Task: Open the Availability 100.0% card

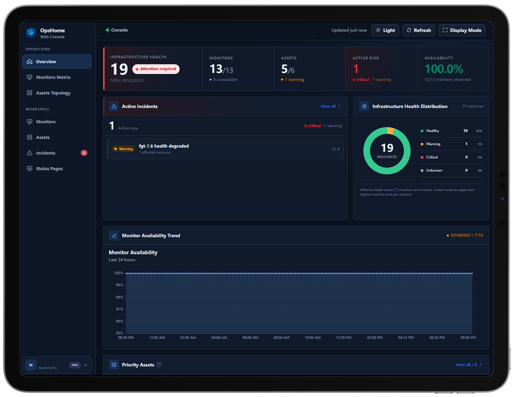Action: point(453,69)
